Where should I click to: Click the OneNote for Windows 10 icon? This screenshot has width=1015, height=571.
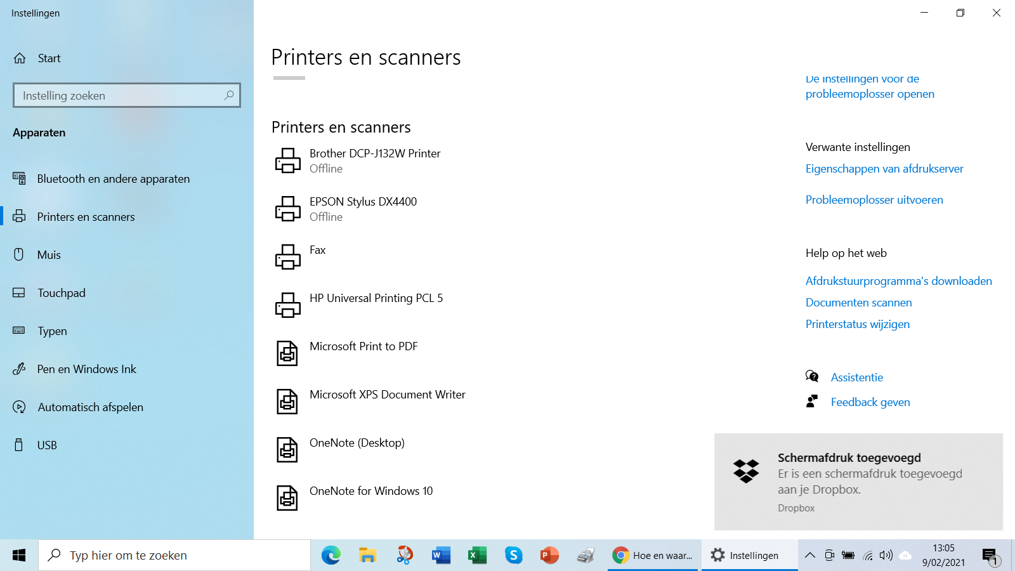287,498
